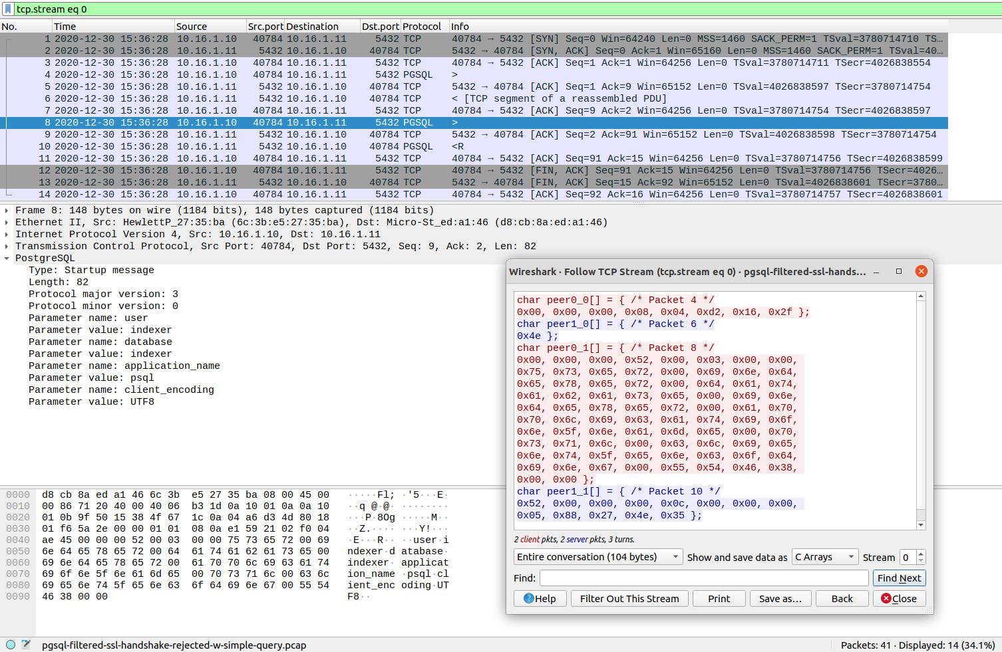Increment the Stream number stepper

point(921,554)
